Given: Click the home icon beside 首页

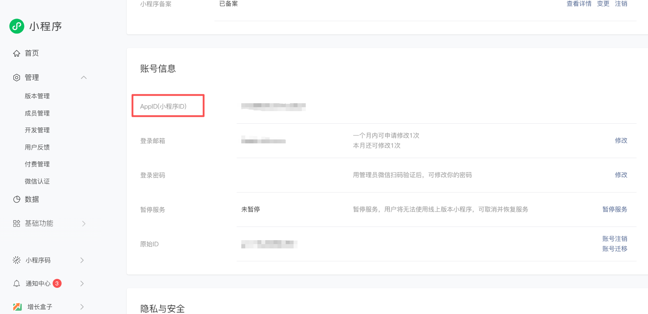Looking at the screenshot, I should [16, 53].
